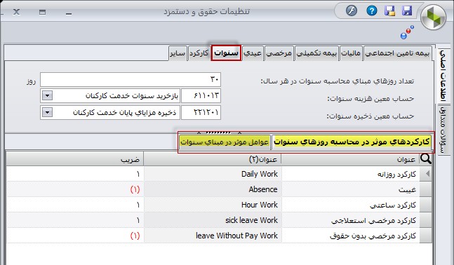Expand the ذخیره مزایای پایان خدمت dropdown
The width and height of the screenshot is (454, 265).
coord(47,112)
